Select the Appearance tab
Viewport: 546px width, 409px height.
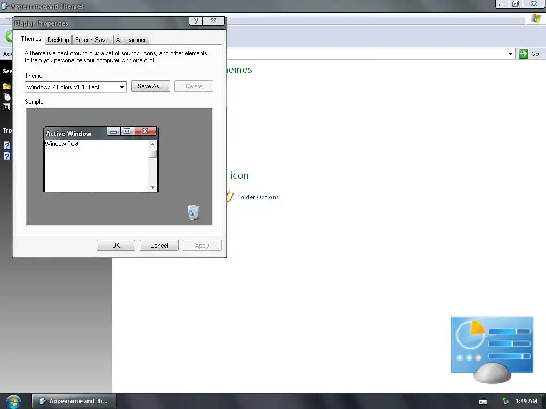(132, 39)
